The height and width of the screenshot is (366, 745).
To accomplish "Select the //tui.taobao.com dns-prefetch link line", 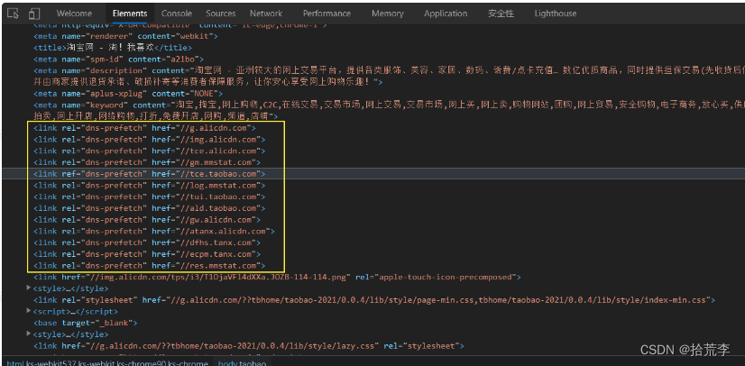I will tap(149, 197).
